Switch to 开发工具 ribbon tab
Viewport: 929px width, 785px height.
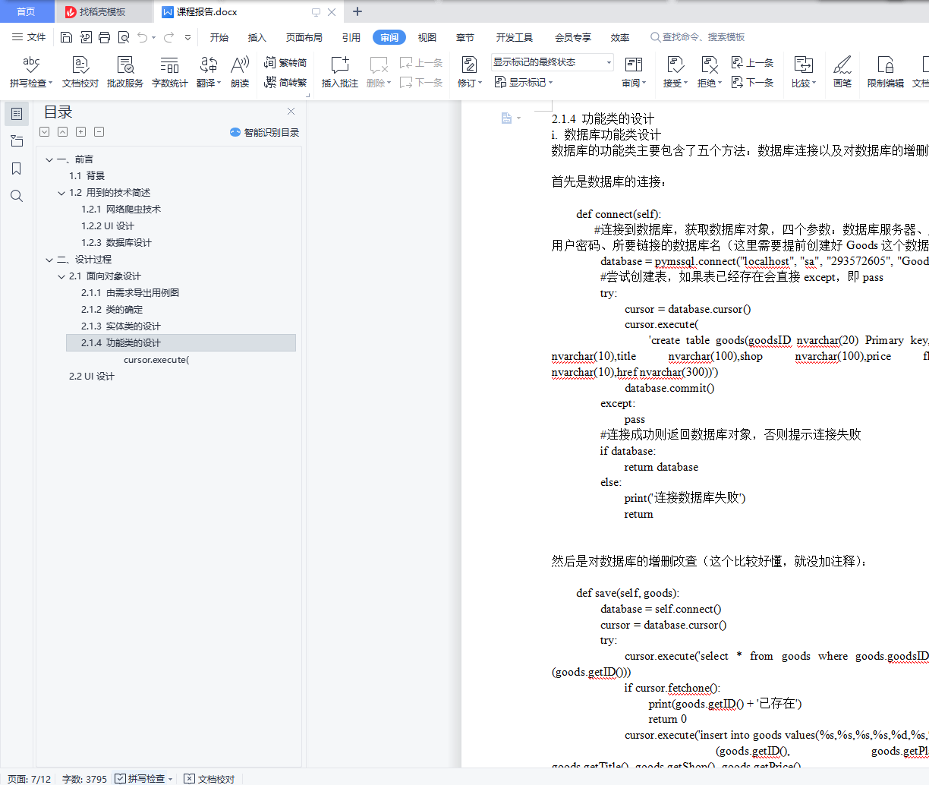[515, 37]
